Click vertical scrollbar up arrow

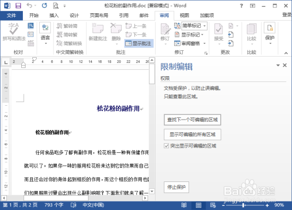point(152,60)
